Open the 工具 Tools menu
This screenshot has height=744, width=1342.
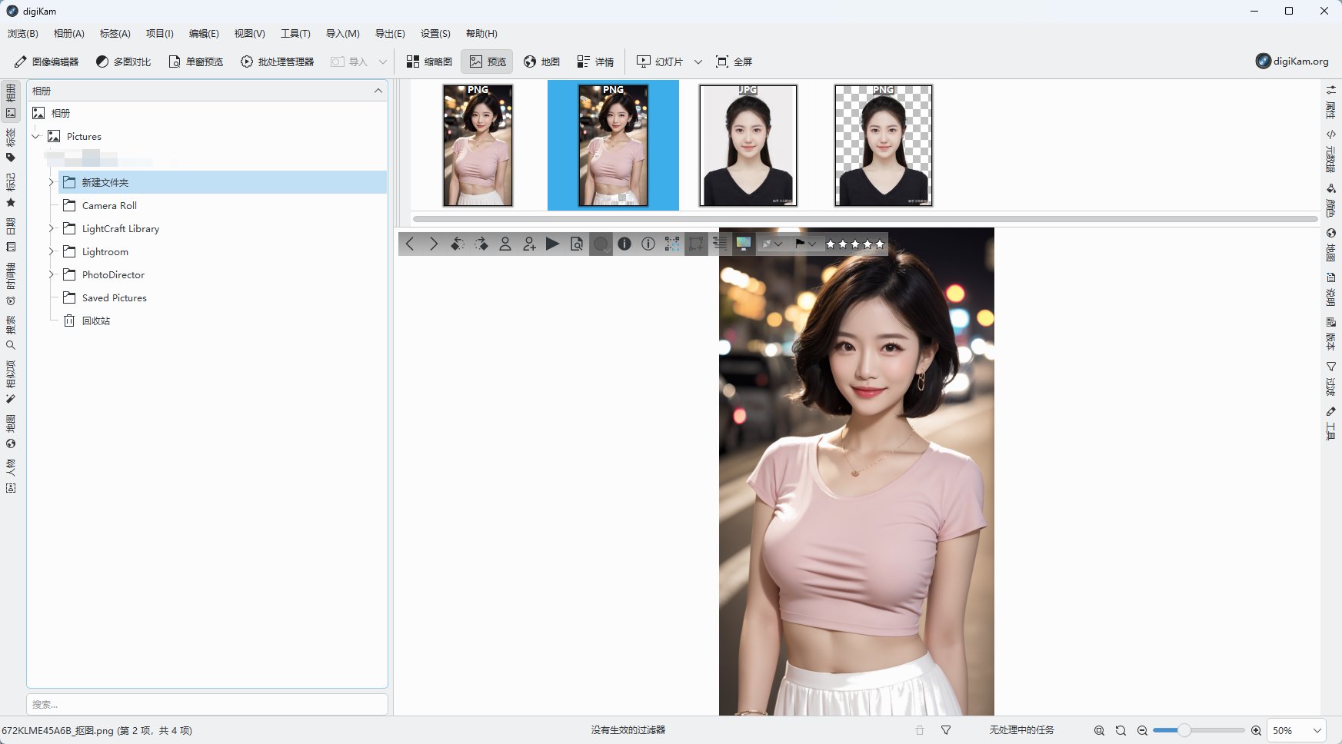pyautogui.click(x=295, y=33)
